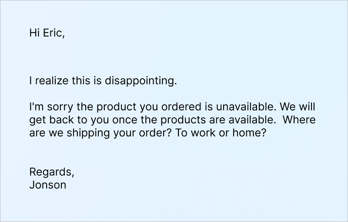Click the sentence "I realize this is disappointing."
Screen dimensions: 348x222
pos(103,81)
